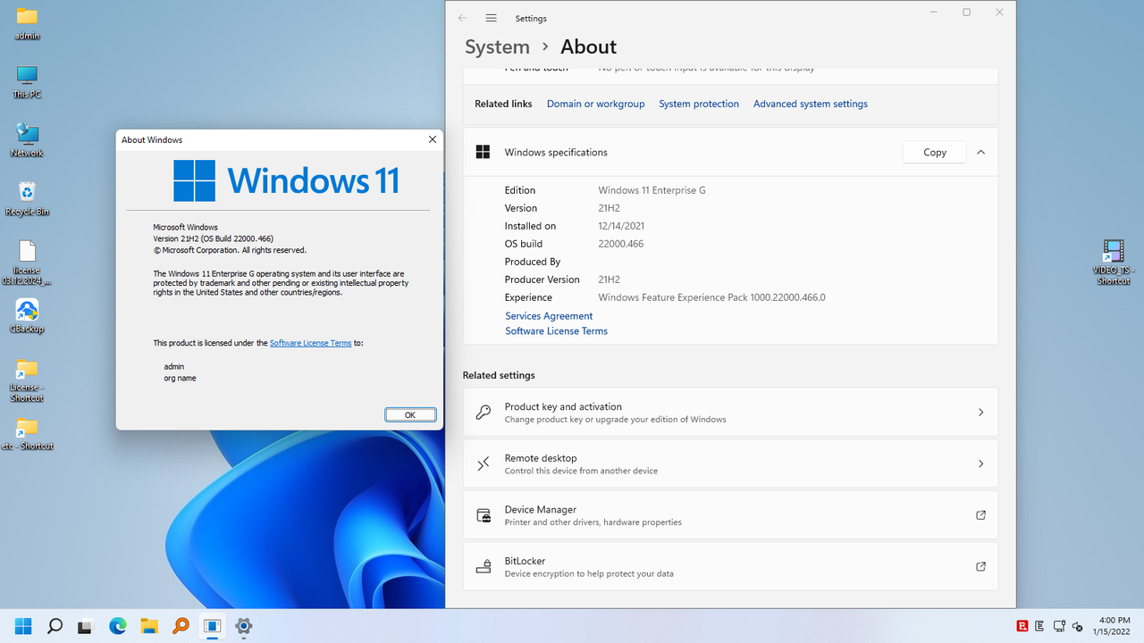
Task: Open the Settings navigation hamburger menu
Action: (491, 18)
